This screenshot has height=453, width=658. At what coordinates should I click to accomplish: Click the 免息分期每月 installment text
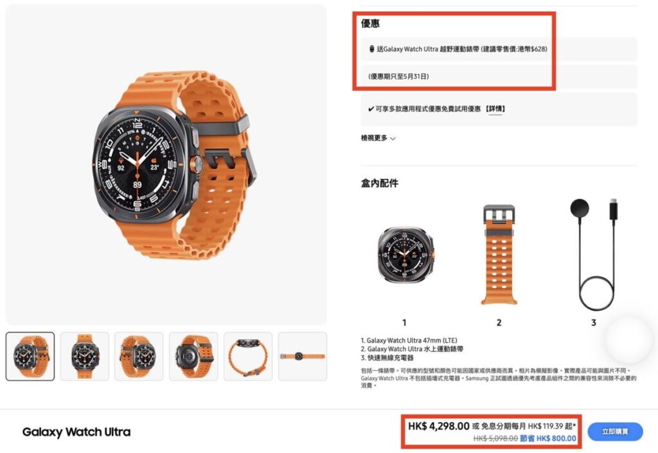coord(503,426)
